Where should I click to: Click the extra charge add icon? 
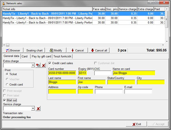(x=38, y=65)
